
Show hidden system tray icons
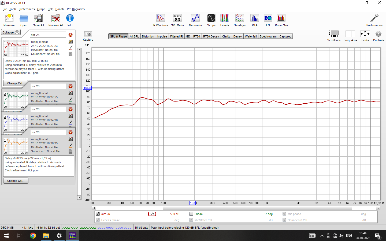pos(322,236)
